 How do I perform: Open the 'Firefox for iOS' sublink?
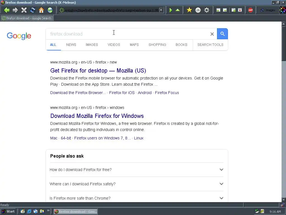coord(122,93)
